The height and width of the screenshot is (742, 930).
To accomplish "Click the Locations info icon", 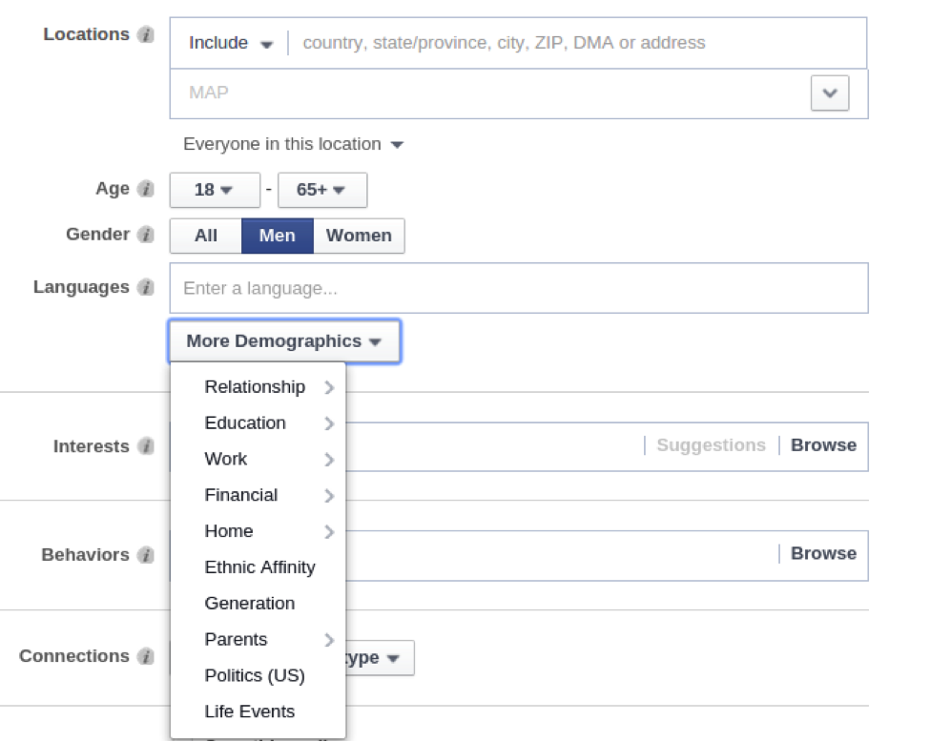I will pyautogui.click(x=148, y=34).
